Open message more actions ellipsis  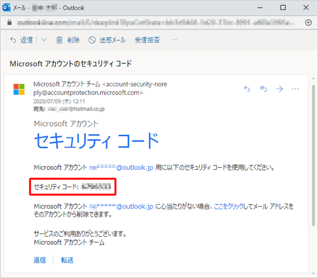295,89
